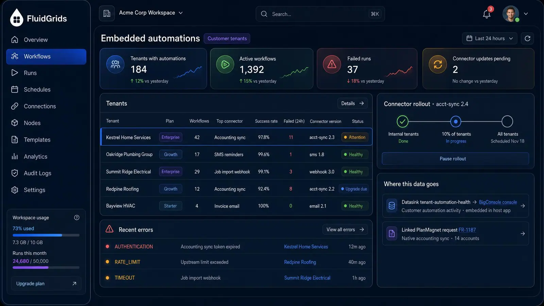This screenshot has width=544, height=306.
Task: Select the Kestrel Home Services tenant row
Action: [236, 137]
